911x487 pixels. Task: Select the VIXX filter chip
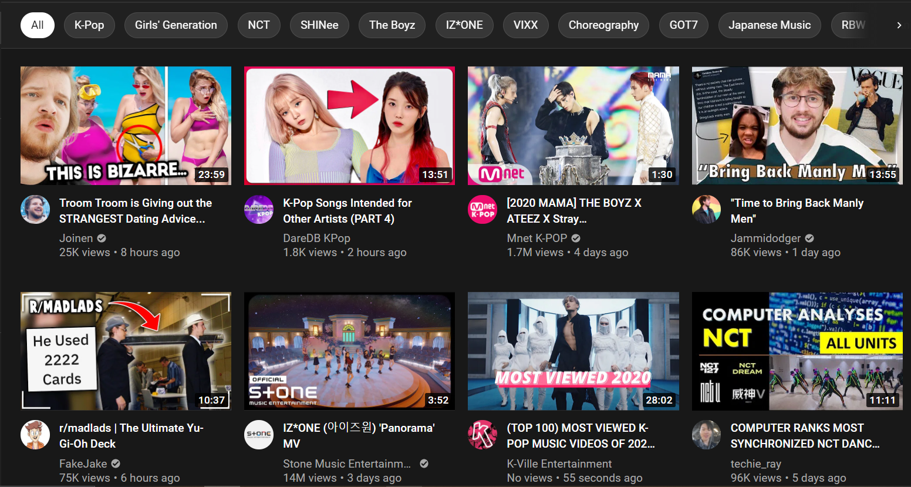coord(526,25)
